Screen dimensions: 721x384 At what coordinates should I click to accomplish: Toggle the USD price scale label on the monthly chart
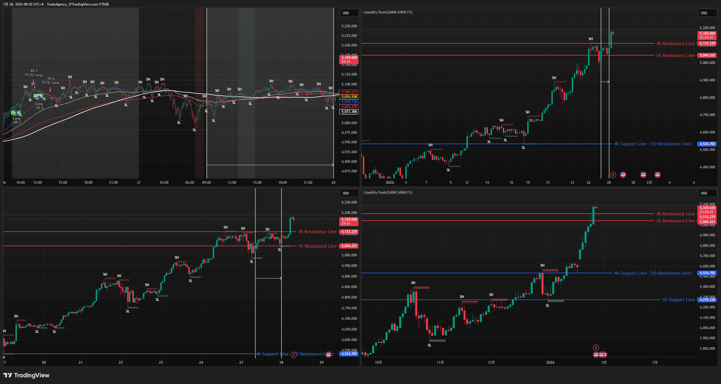coord(707,193)
